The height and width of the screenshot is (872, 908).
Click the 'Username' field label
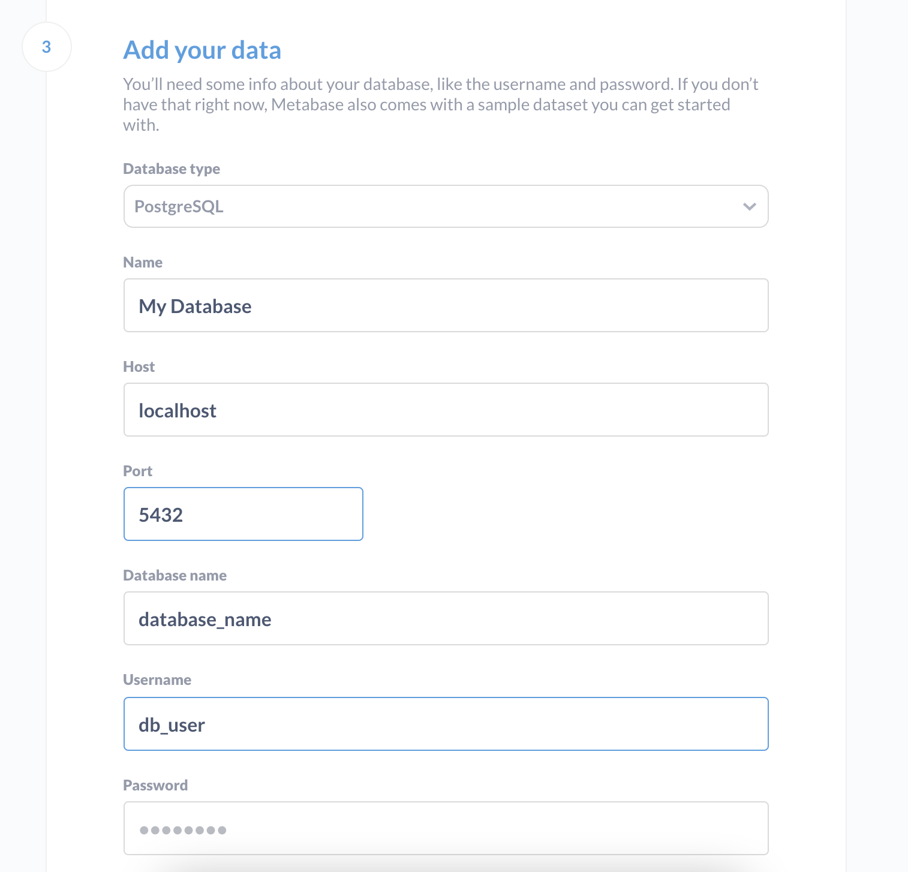[x=157, y=680]
